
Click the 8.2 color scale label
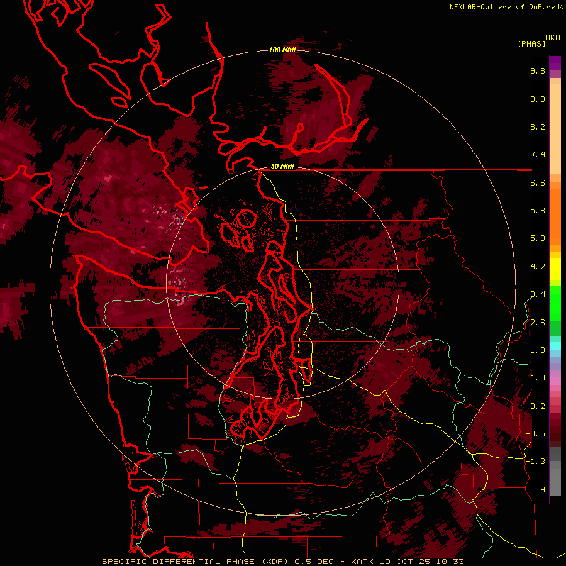click(x=538, y=126)
